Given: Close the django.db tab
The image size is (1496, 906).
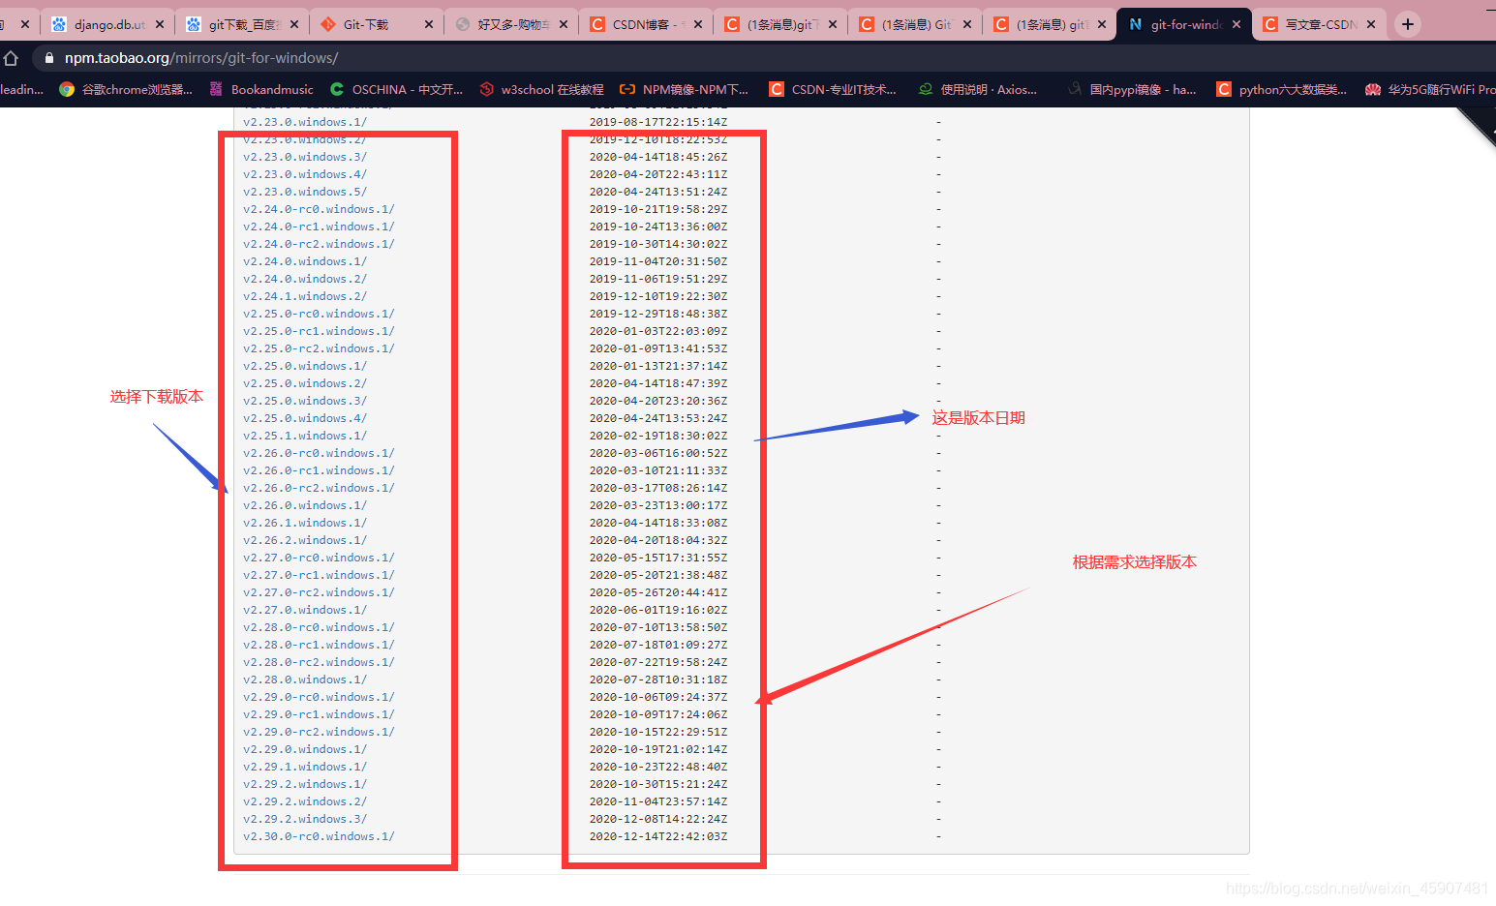Looking at the screenshot, I should tap(160, 24).
